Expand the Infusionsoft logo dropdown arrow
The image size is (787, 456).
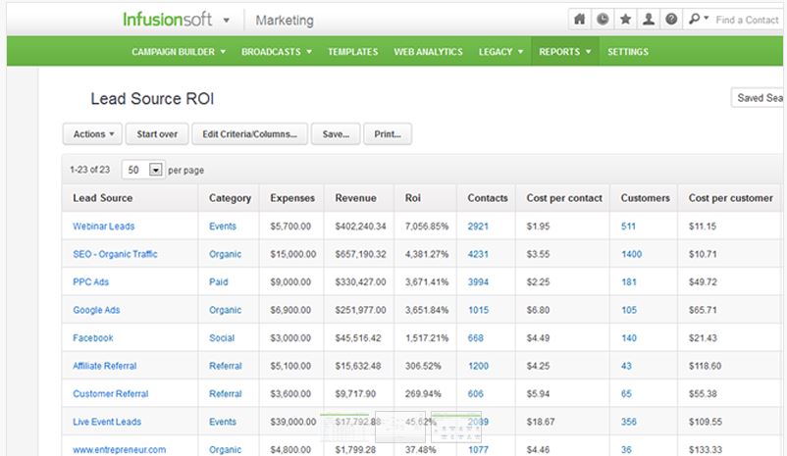click(x=227, y=21)
